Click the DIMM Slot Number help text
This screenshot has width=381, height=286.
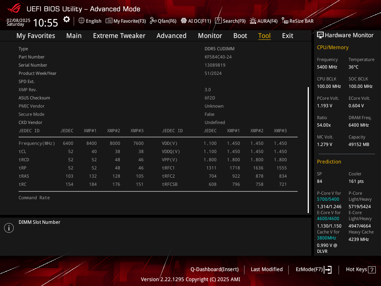click(39, 222)
